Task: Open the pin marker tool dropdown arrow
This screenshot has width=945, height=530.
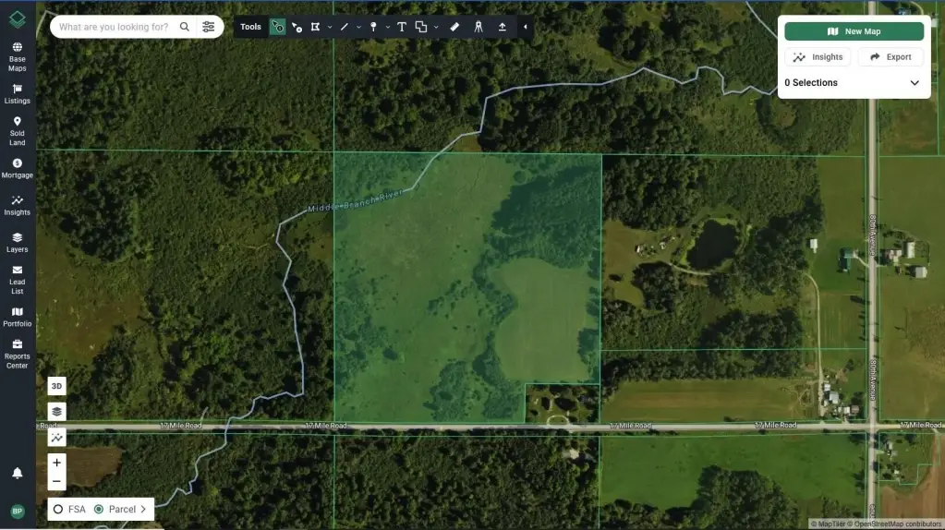Action: (x=387, y=28)
